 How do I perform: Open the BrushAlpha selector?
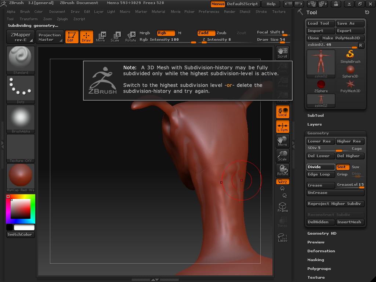point(21,119)
